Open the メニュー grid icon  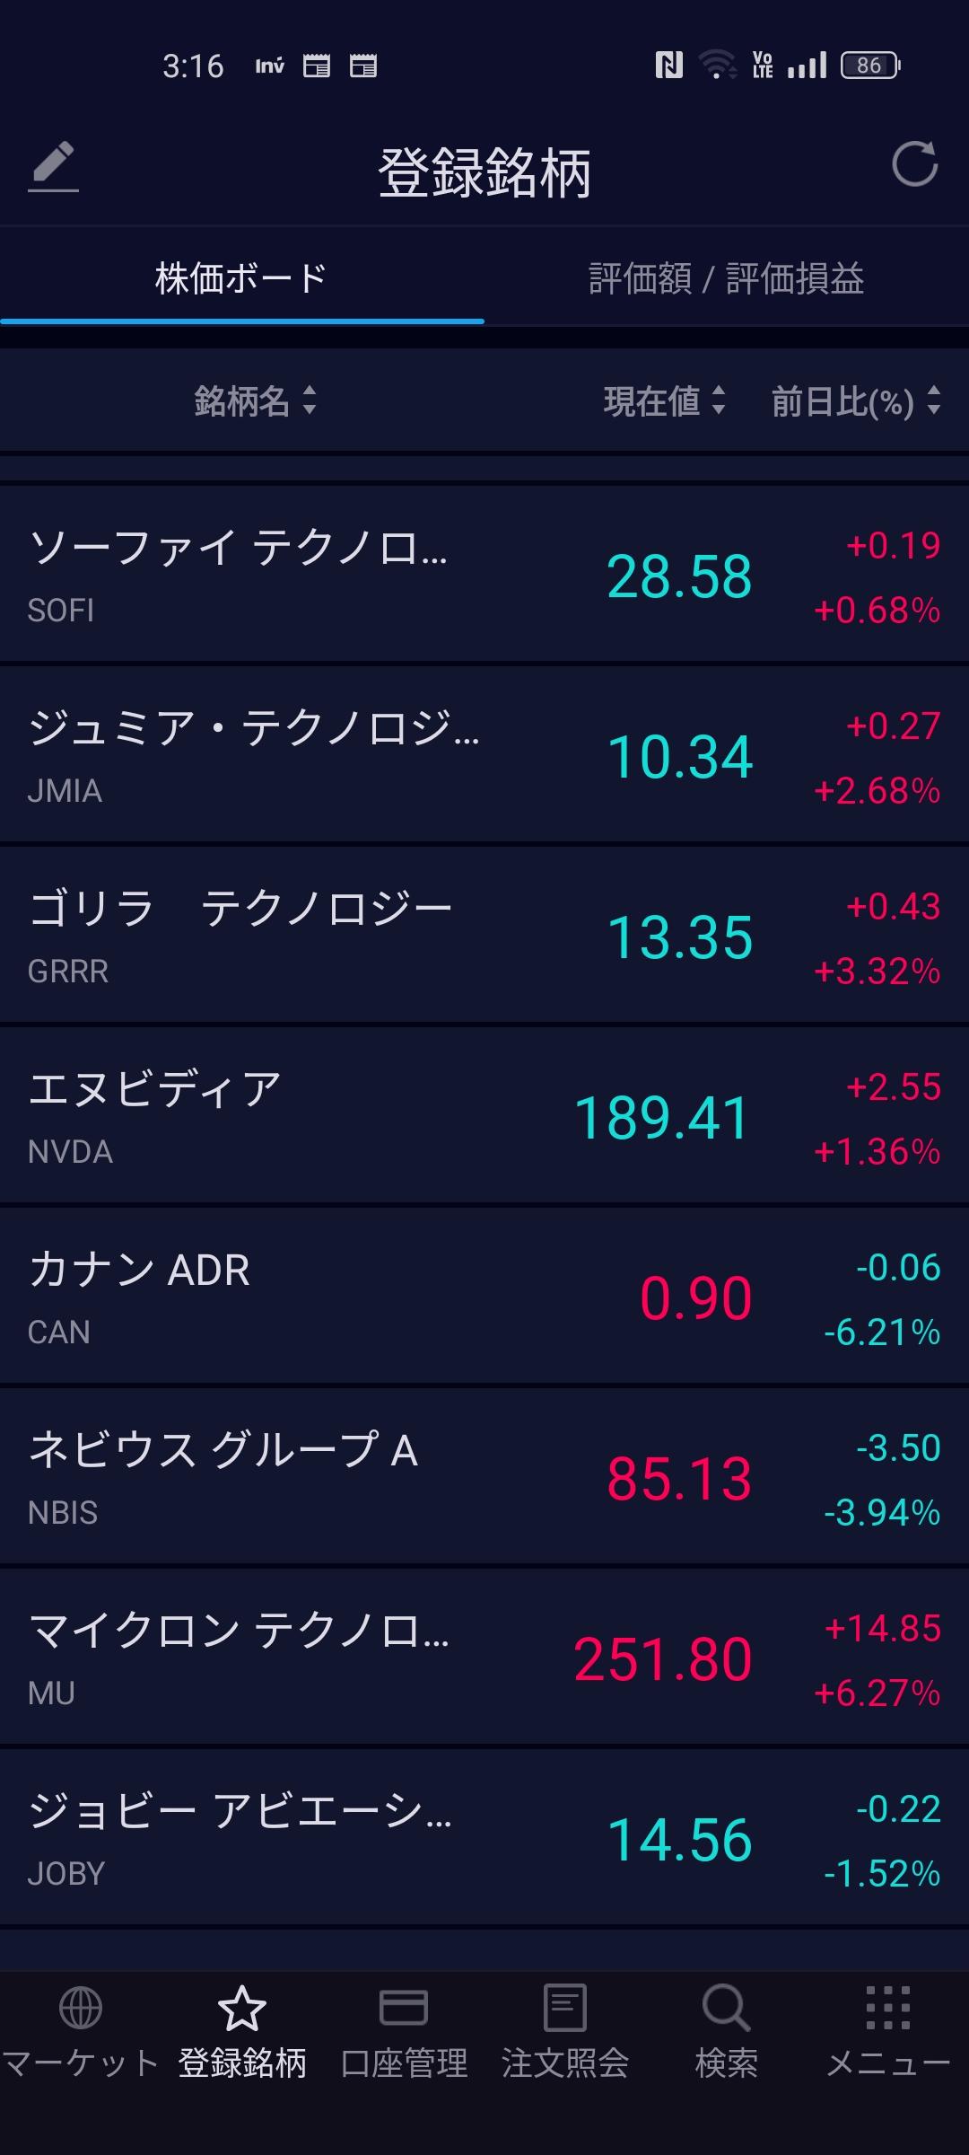point(888,2008)
